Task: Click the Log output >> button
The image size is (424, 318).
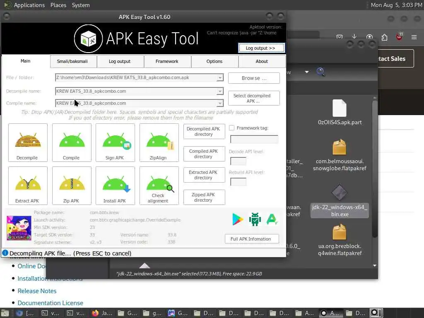Action: (x=261, y=48)
